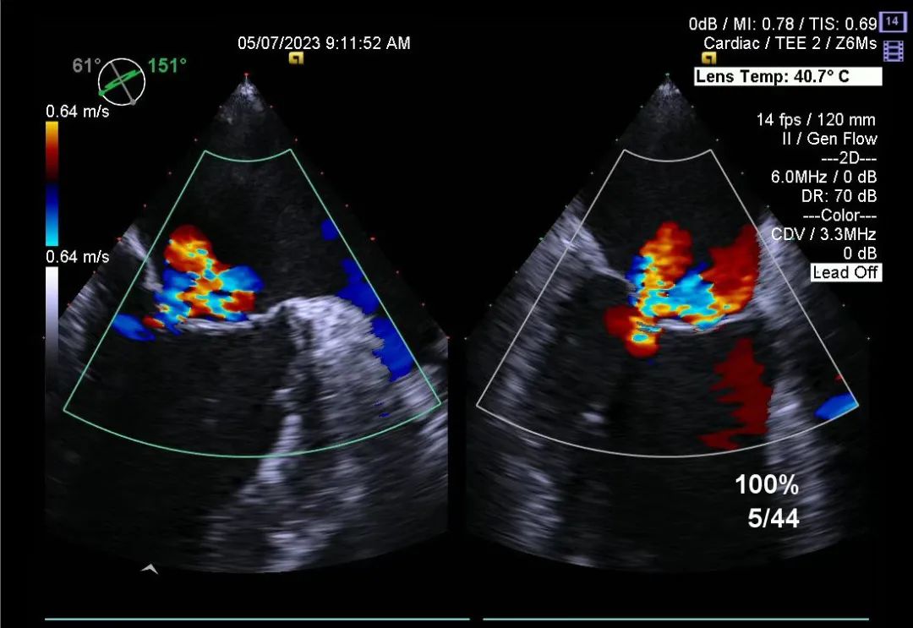This screenshot has width=913, height=628.
Task: Click the Lead Off ECG status box
Action: 846,272
